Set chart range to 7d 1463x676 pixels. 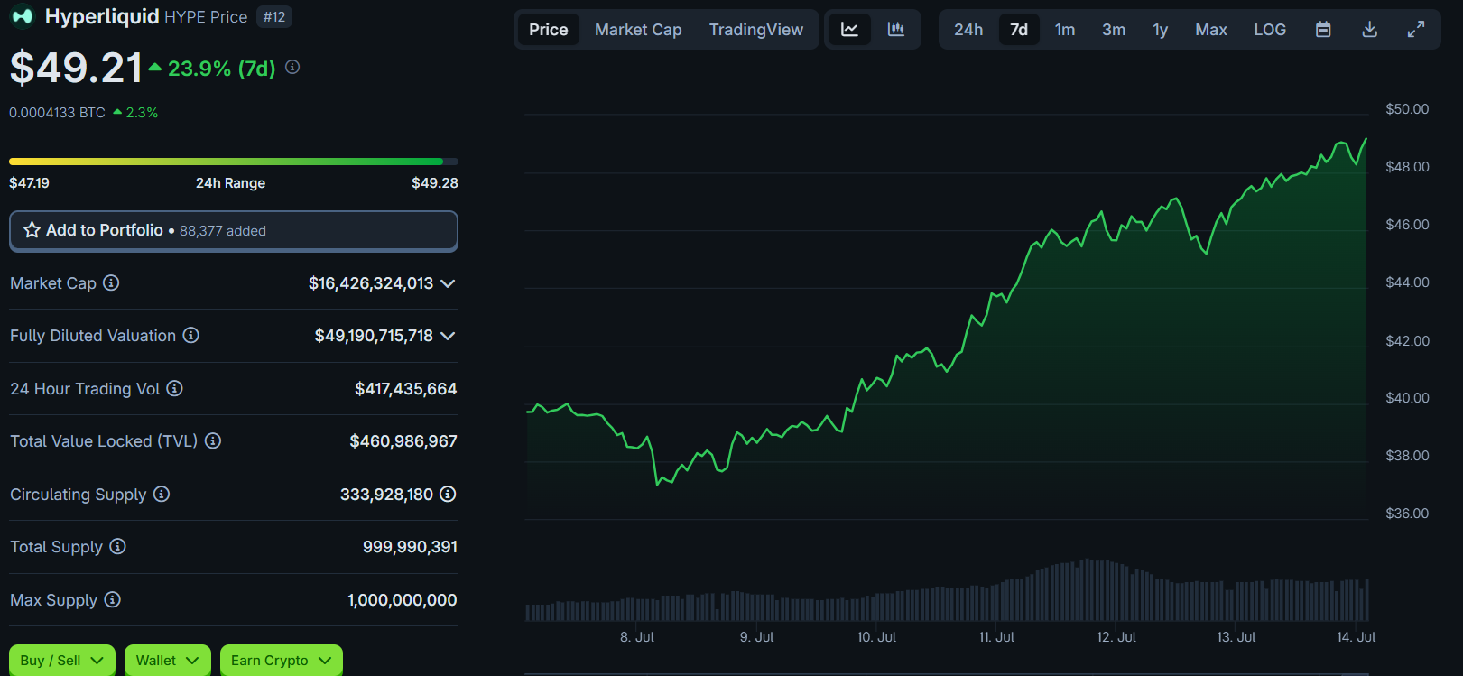tap(1019, 30)
